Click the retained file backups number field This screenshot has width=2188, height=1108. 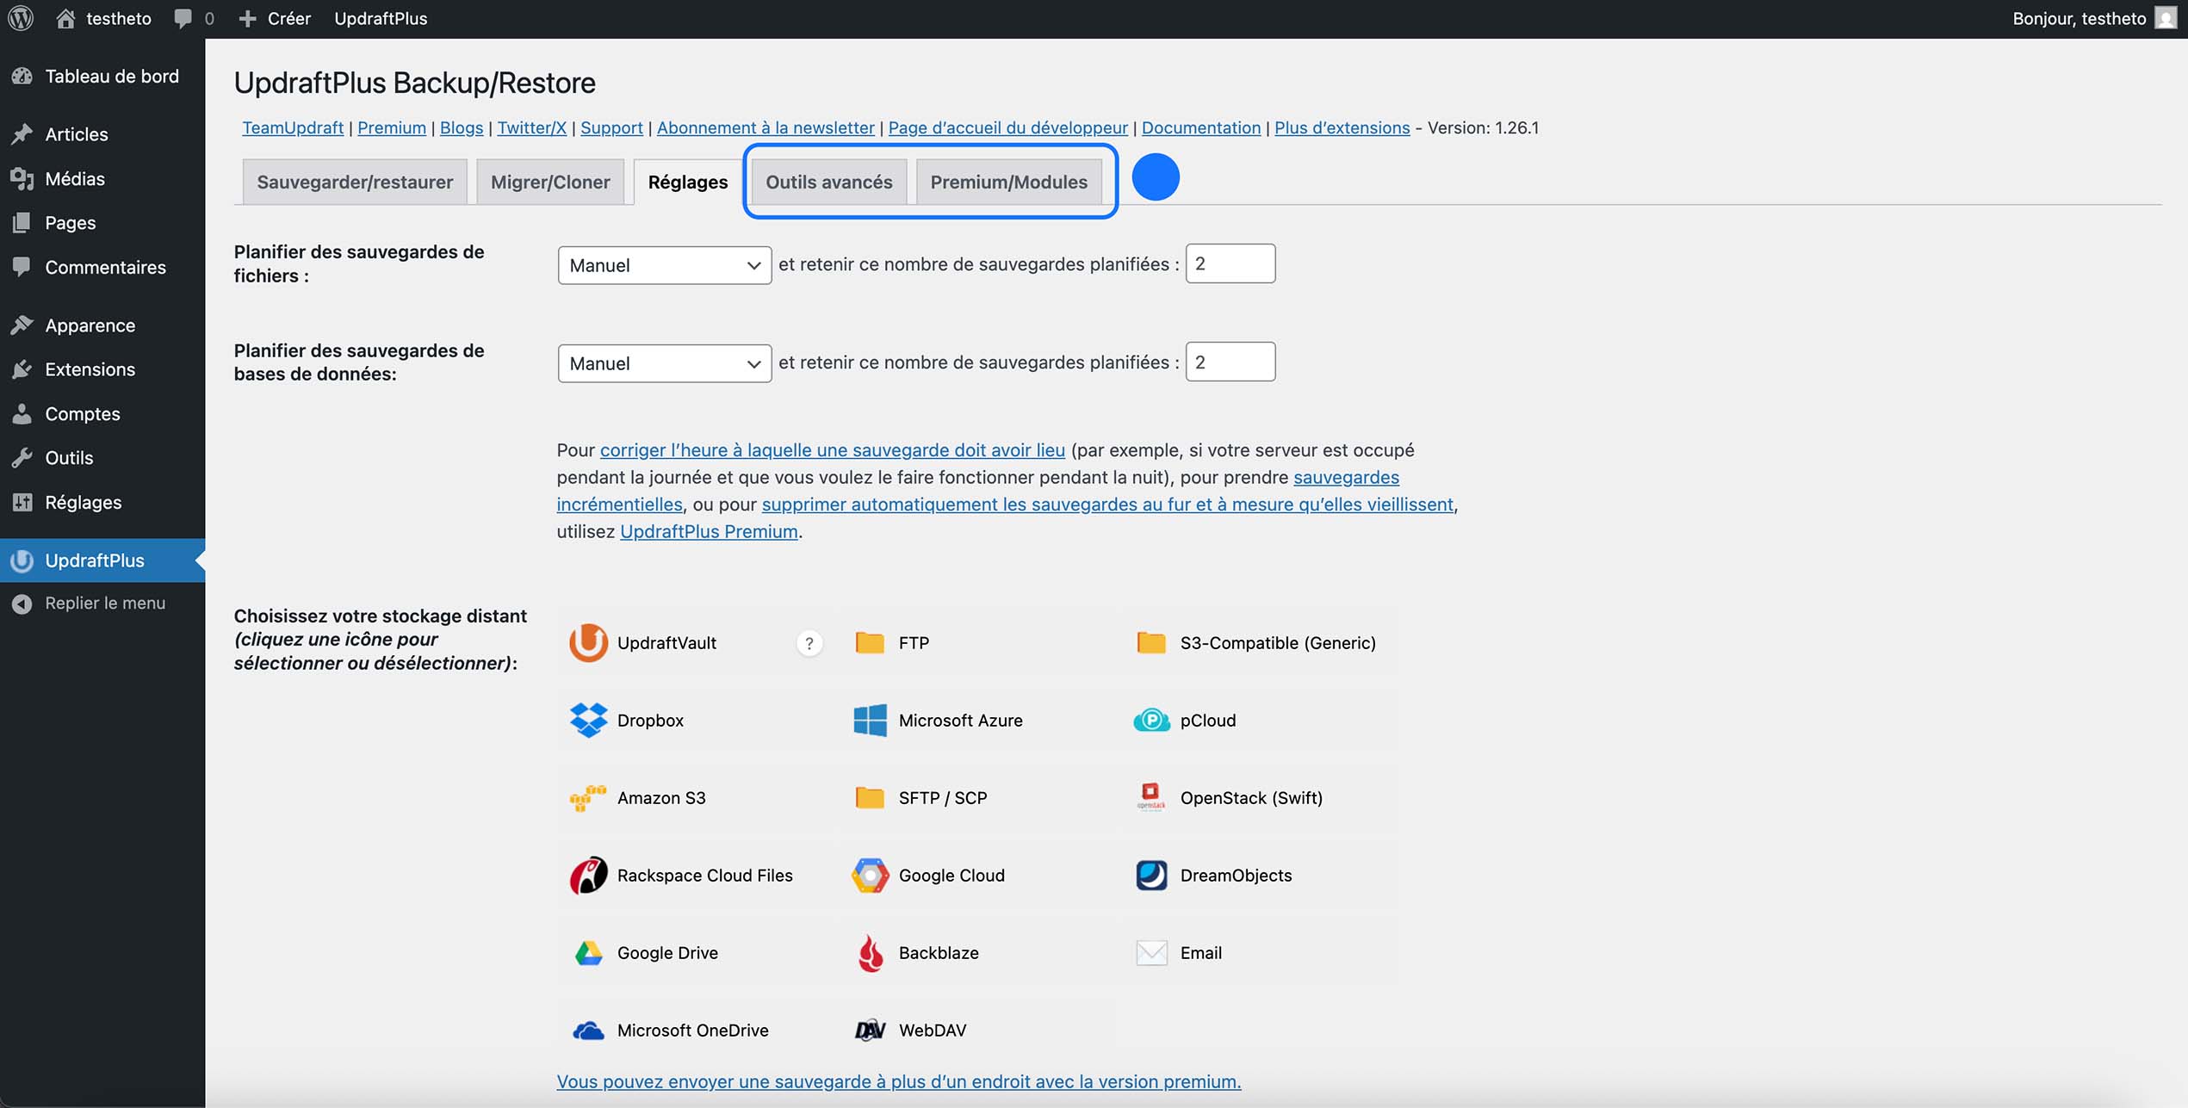tap(1230, 263)
